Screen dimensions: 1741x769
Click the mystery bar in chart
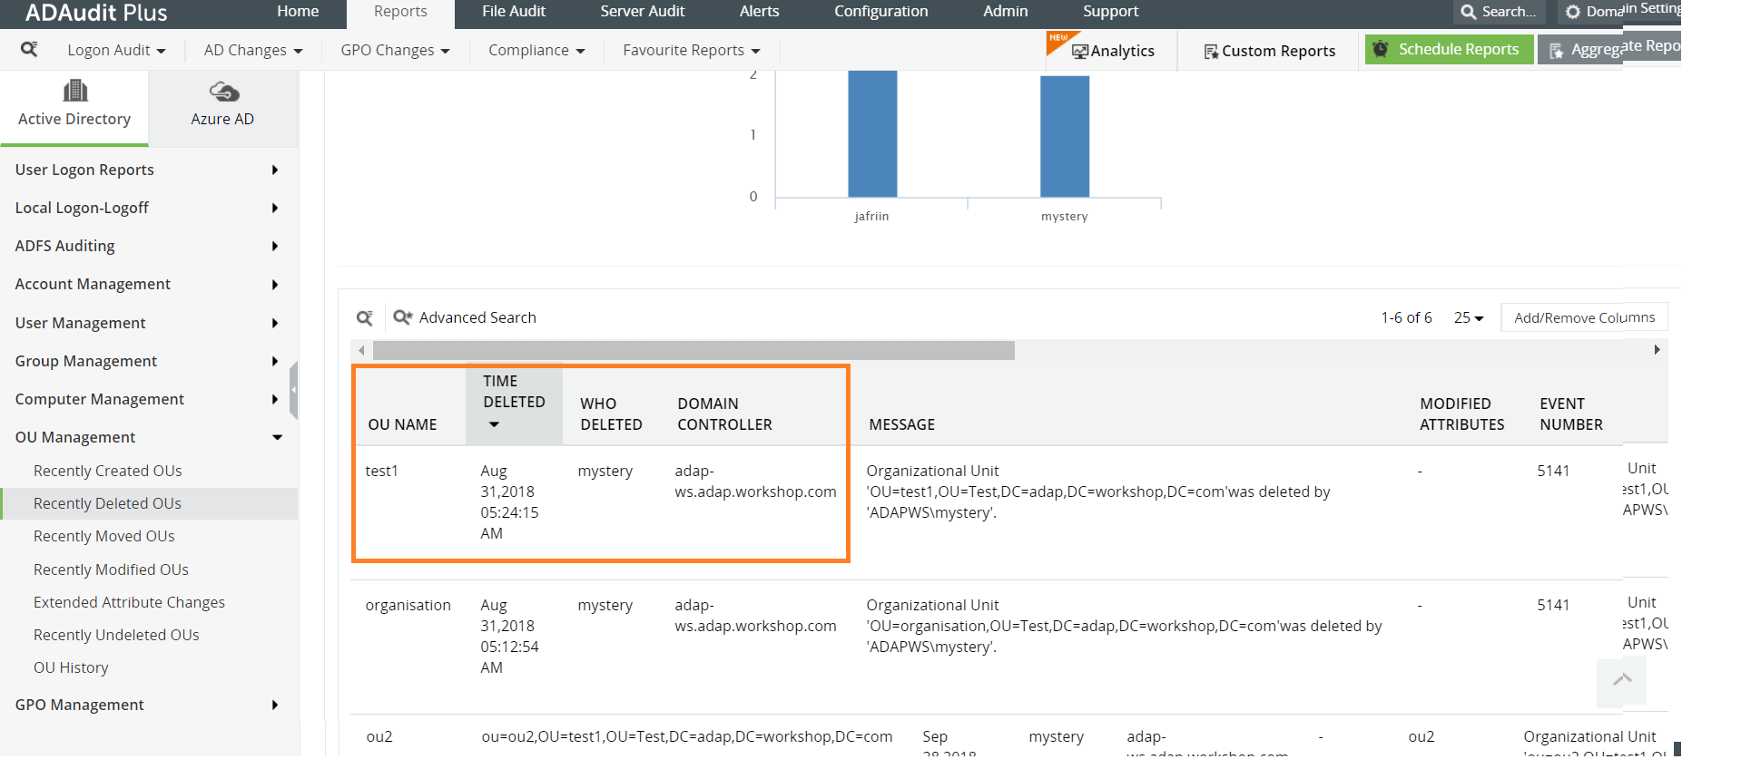1065,136
